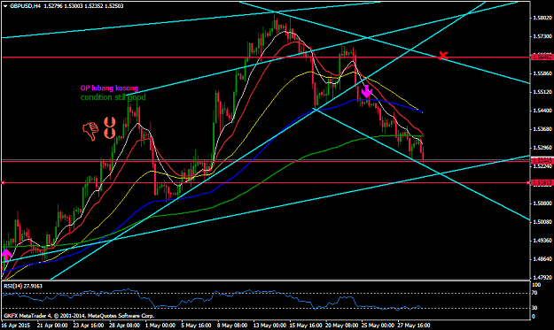Click the 27 May 16:00 time label

point(414,325)
